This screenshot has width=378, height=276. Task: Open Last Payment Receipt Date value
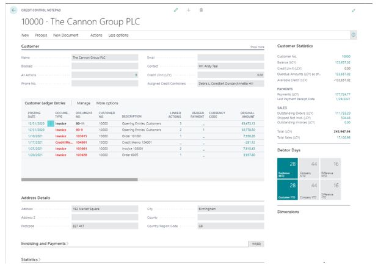pyautogui.click(x=343, y=99)
